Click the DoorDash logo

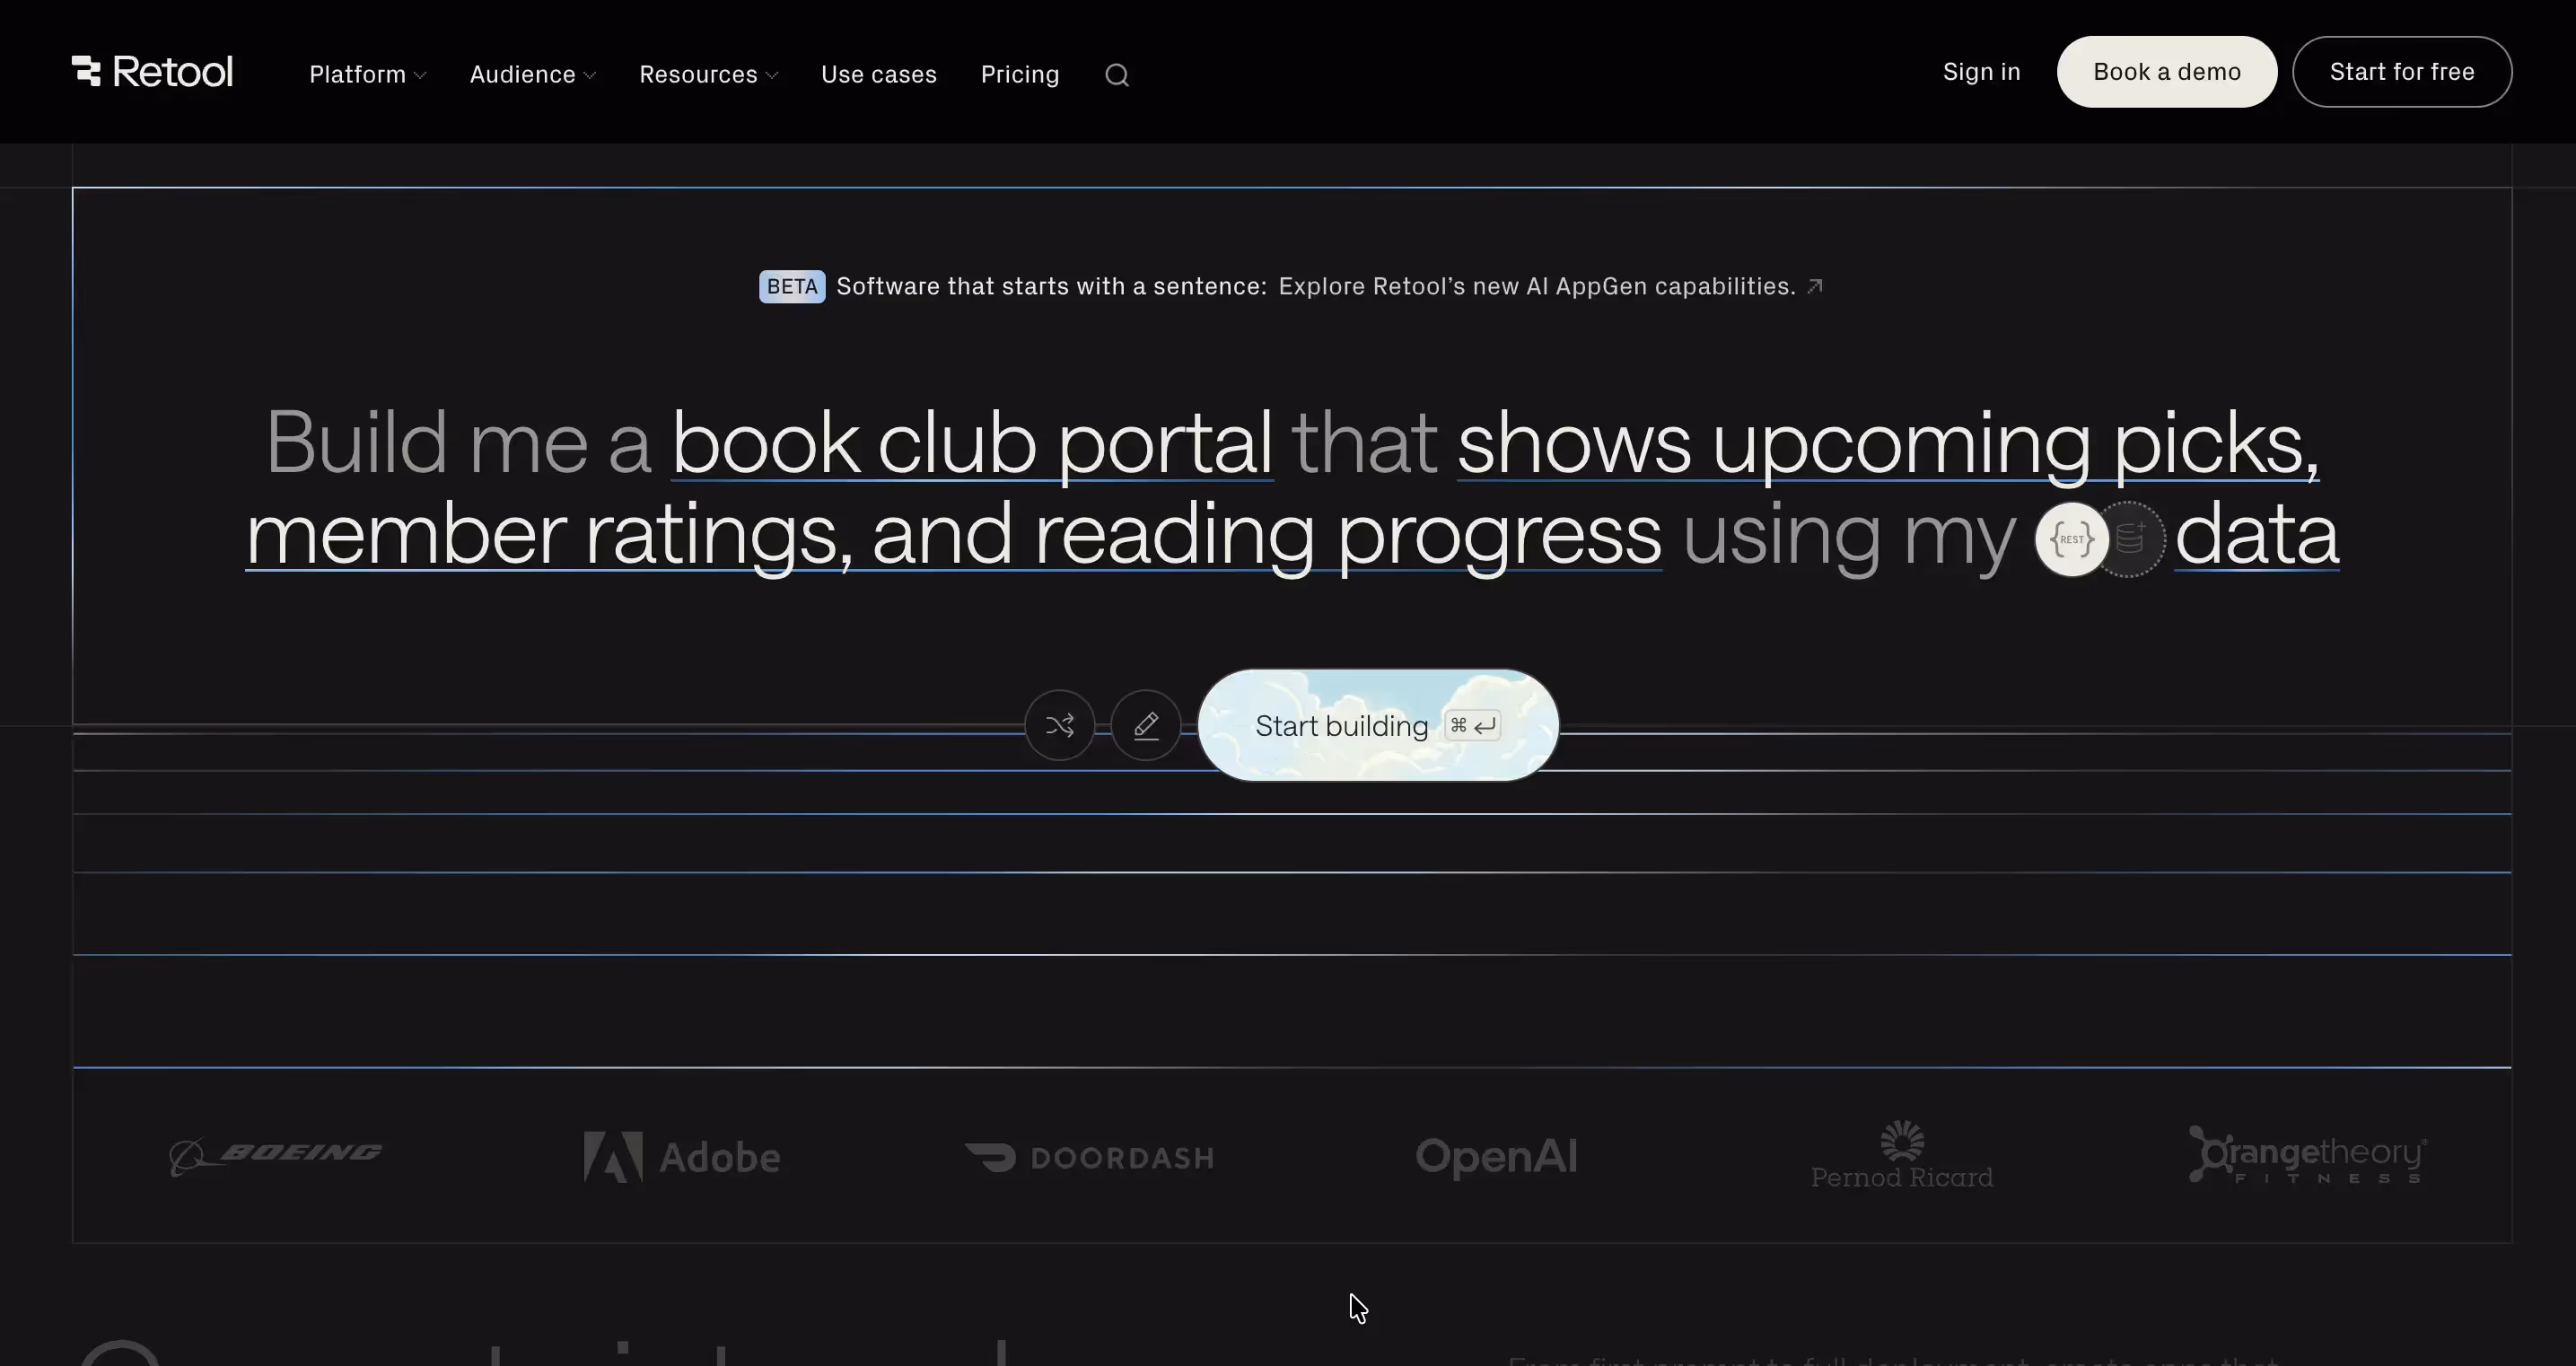point(1089,1156)
